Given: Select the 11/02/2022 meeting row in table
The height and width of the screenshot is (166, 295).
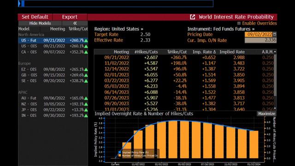Looking at the screenshot, I should click(184, 63).
